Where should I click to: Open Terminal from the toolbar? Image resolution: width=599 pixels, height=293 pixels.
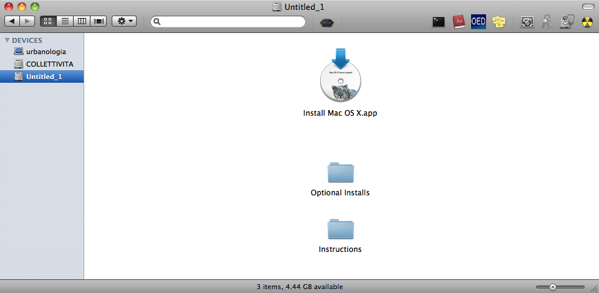coord(439,22)
